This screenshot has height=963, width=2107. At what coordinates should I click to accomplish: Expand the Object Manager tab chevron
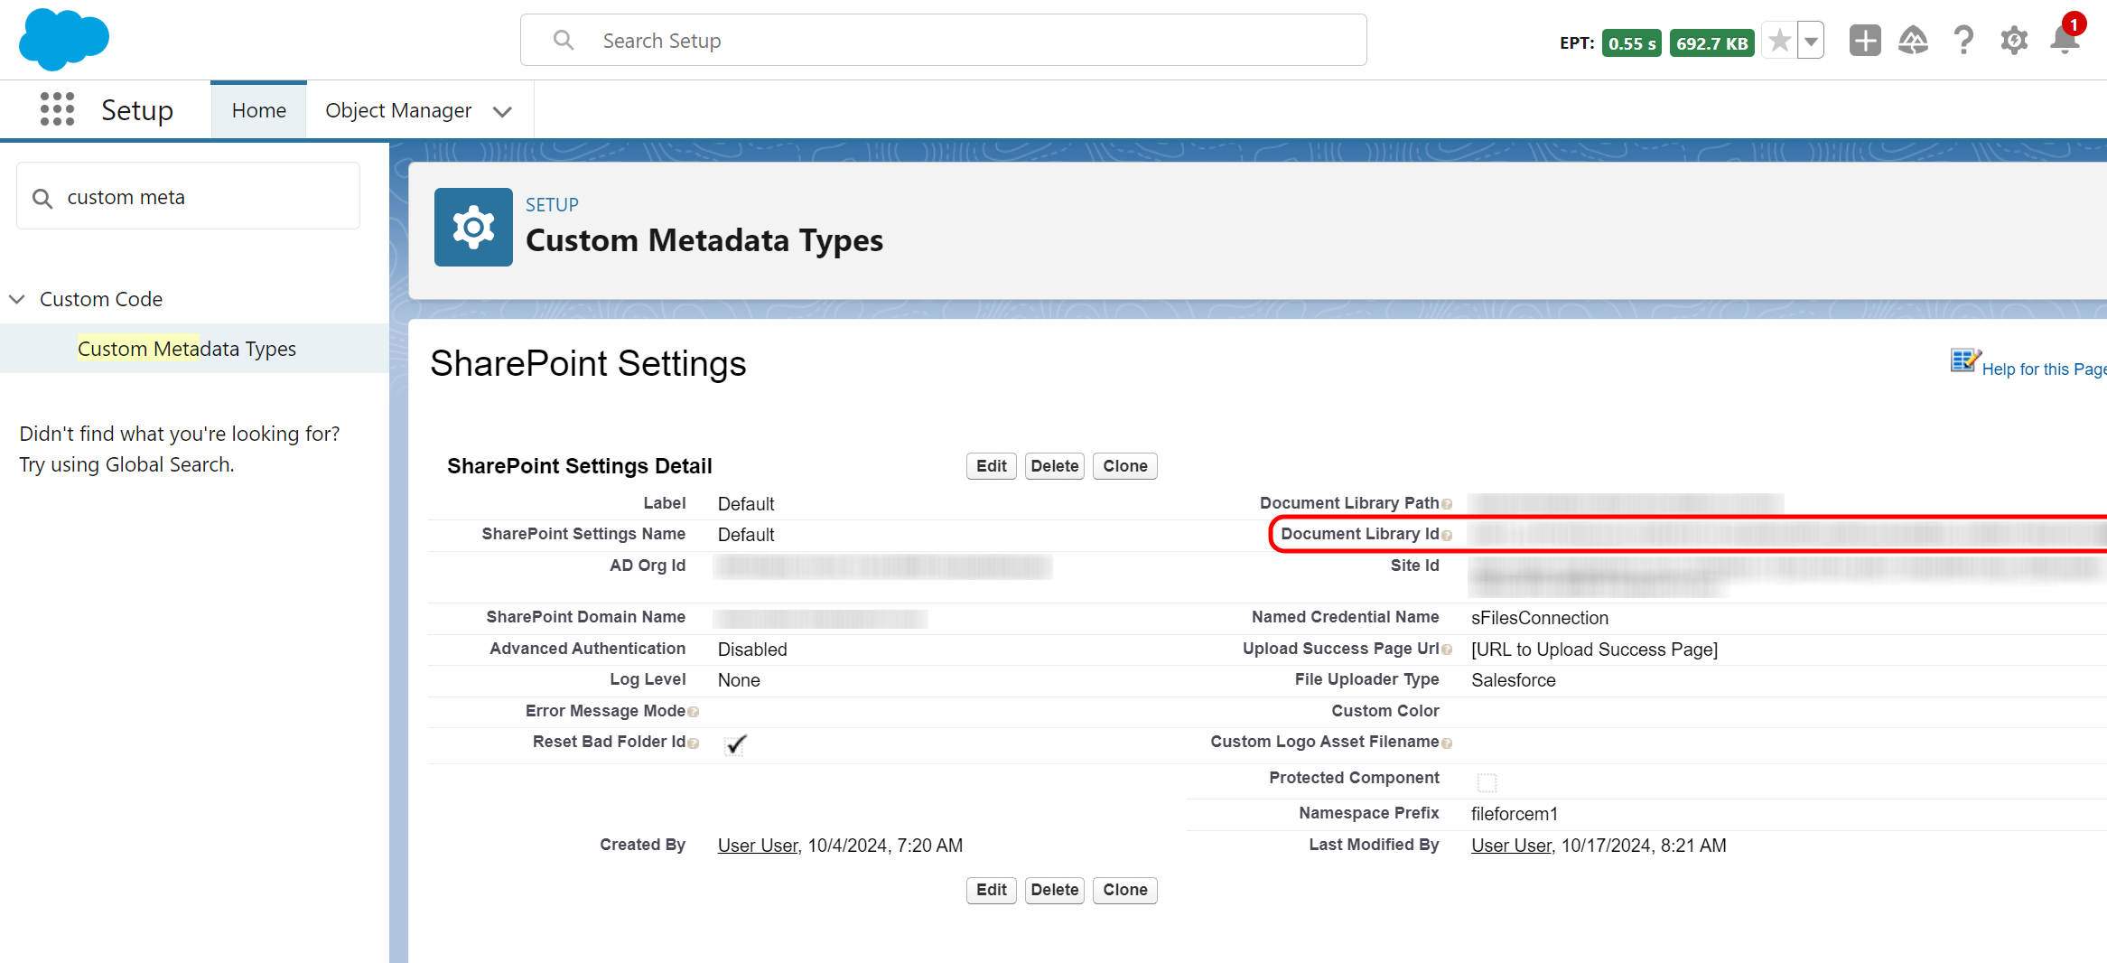tap(502, 111)
